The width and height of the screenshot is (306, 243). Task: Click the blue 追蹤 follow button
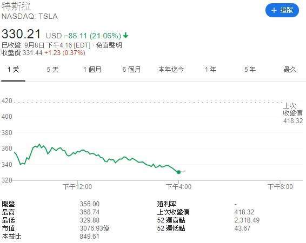coord(282,10)
